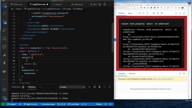The image size is (192, 108).
Task: Click Prettier status bar item
Action: [99, 104]
